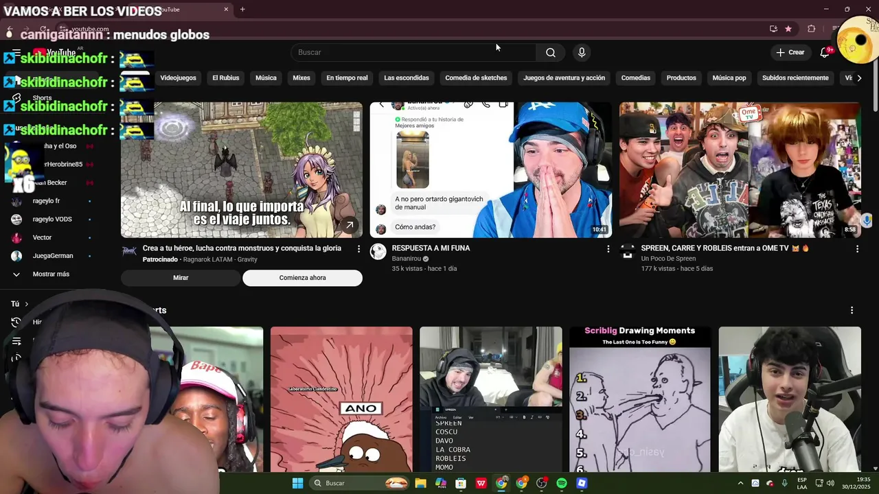Viewport: 879px width, 494px height.
Task: Open JuegaGerman subscription
Action: pyautogui.click(x=53, y=256)
